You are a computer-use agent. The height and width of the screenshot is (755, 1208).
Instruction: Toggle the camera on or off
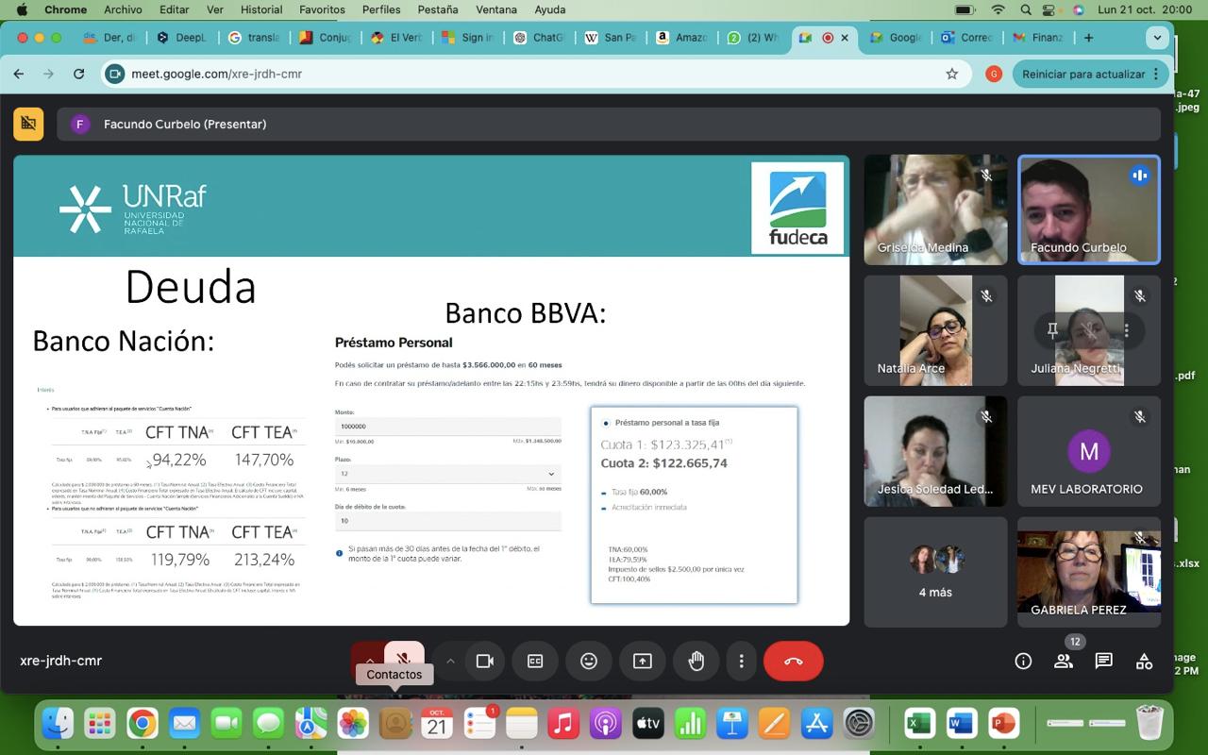(x=485, y=661)
